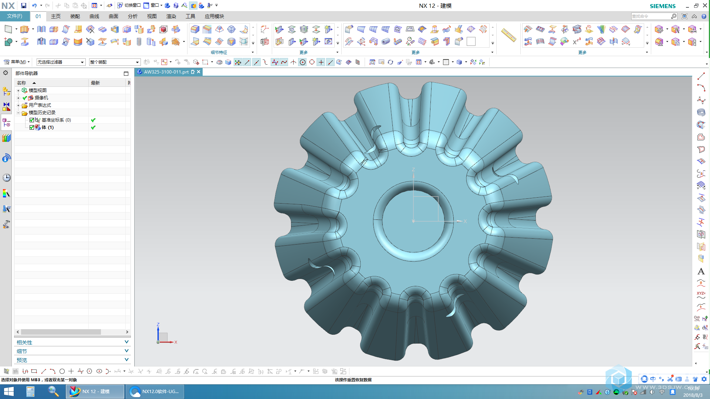Click the 切换窗口 button
The height and width of the screenshot is (399, 710).
[129, 6]
